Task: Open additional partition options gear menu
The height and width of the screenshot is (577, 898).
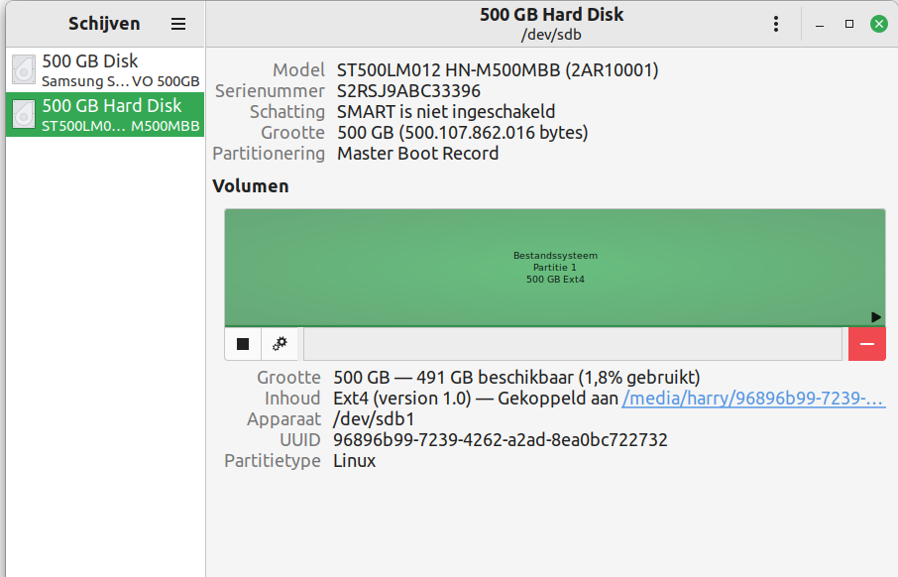Action: (x=280, y=344)
